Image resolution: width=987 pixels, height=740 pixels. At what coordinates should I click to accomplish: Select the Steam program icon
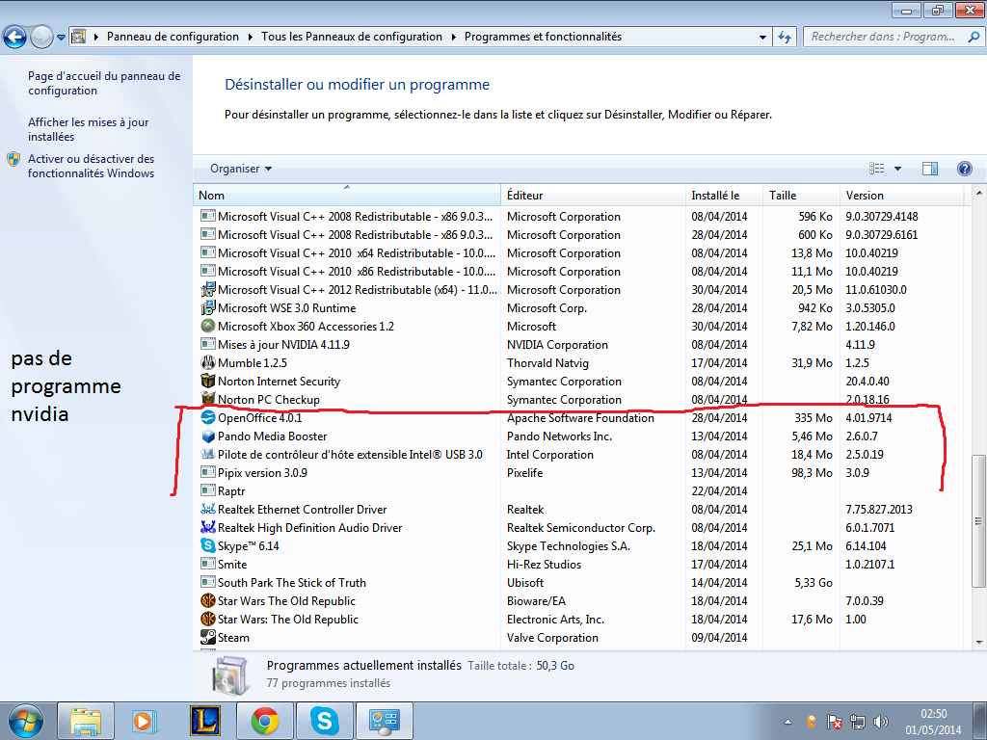point(208,638)
